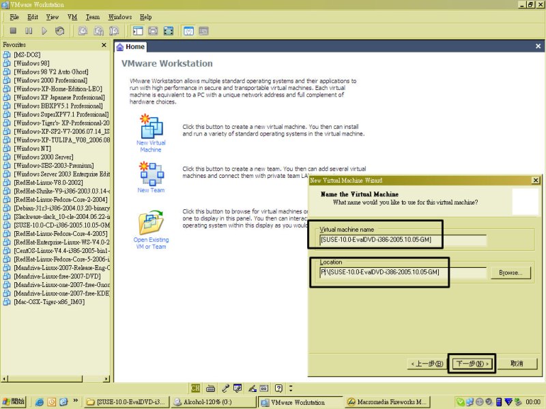Click the 開始 Start button
This screenshot has height=409, width=546.
(x=13, y=402)
